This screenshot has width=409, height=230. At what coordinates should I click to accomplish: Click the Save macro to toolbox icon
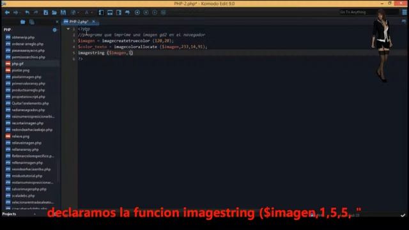pyautogui.click(x=164, y=12)
